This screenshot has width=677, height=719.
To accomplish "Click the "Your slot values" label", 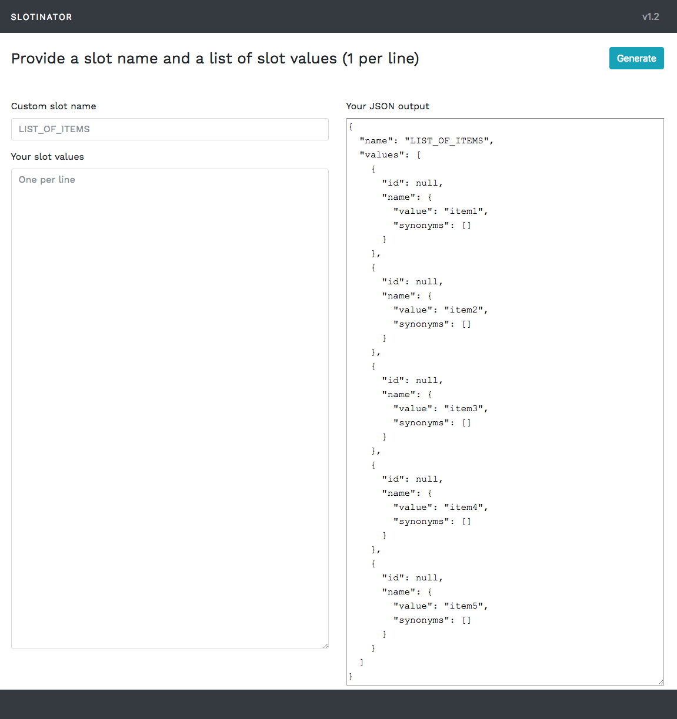I will (48, 157).
